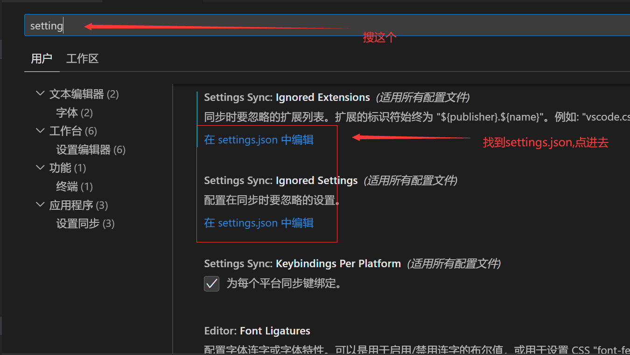Collapse the 文本编辑器 tree chevron
This screenshot has height=355, width=630.
(x=40, y=94)
